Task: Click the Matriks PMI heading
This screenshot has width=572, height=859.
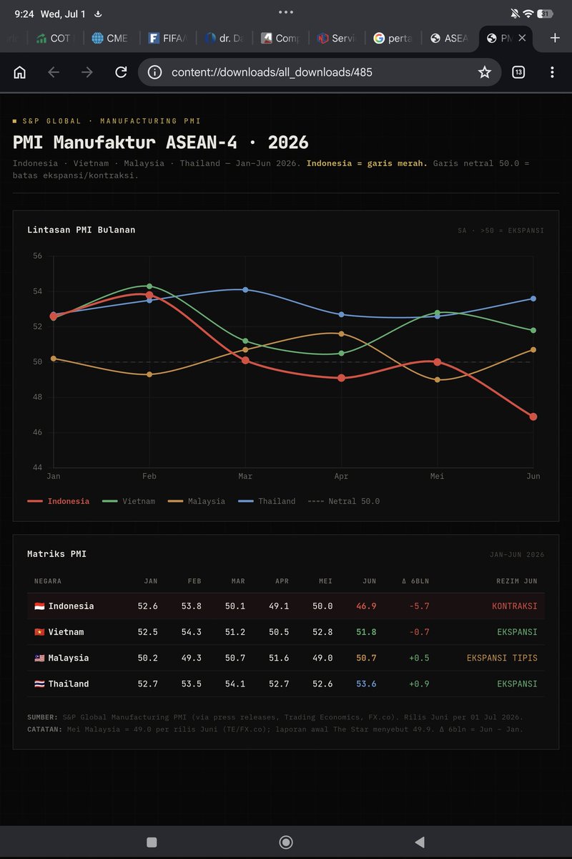Action: click(x=56, y=554)
